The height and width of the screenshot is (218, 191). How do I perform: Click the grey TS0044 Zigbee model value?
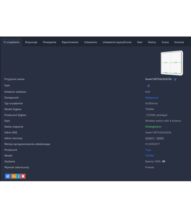[x=150, y=109]
